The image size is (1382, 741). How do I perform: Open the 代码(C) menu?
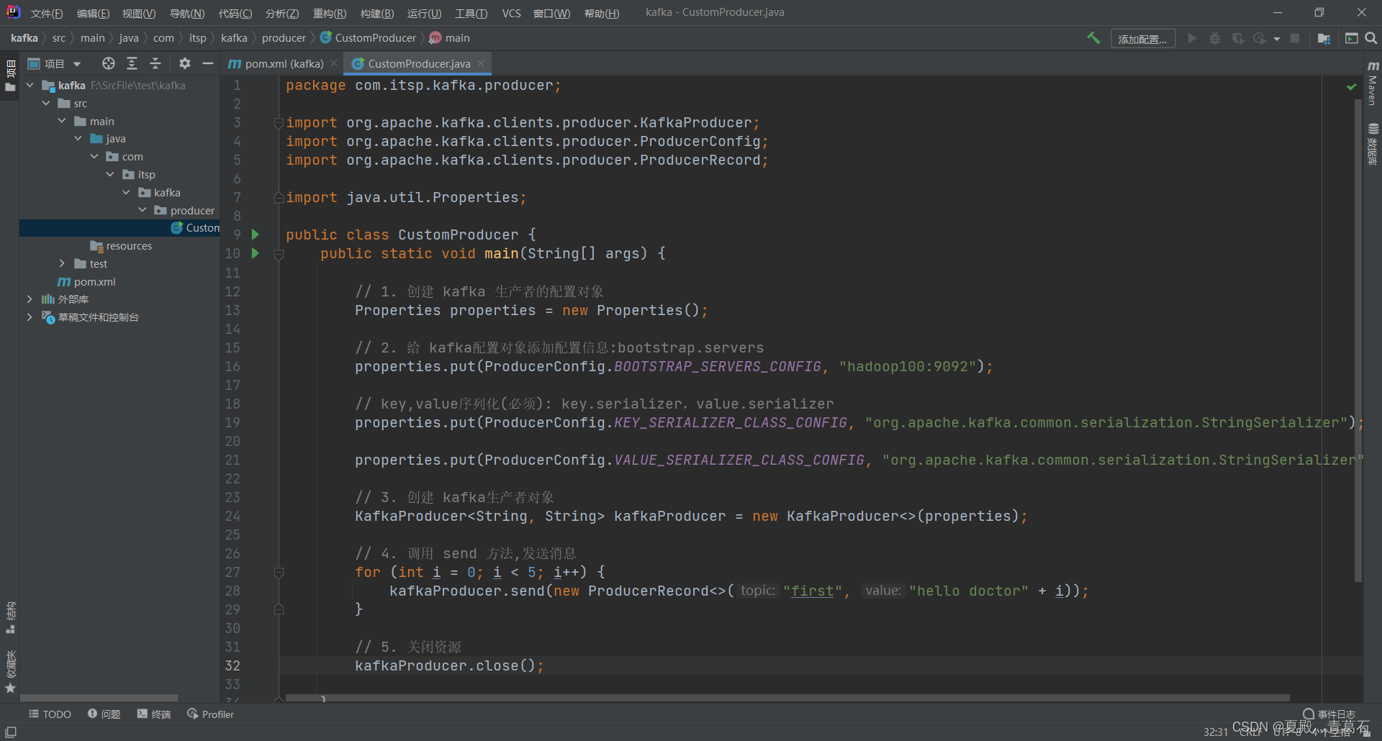tap(235, 13)
